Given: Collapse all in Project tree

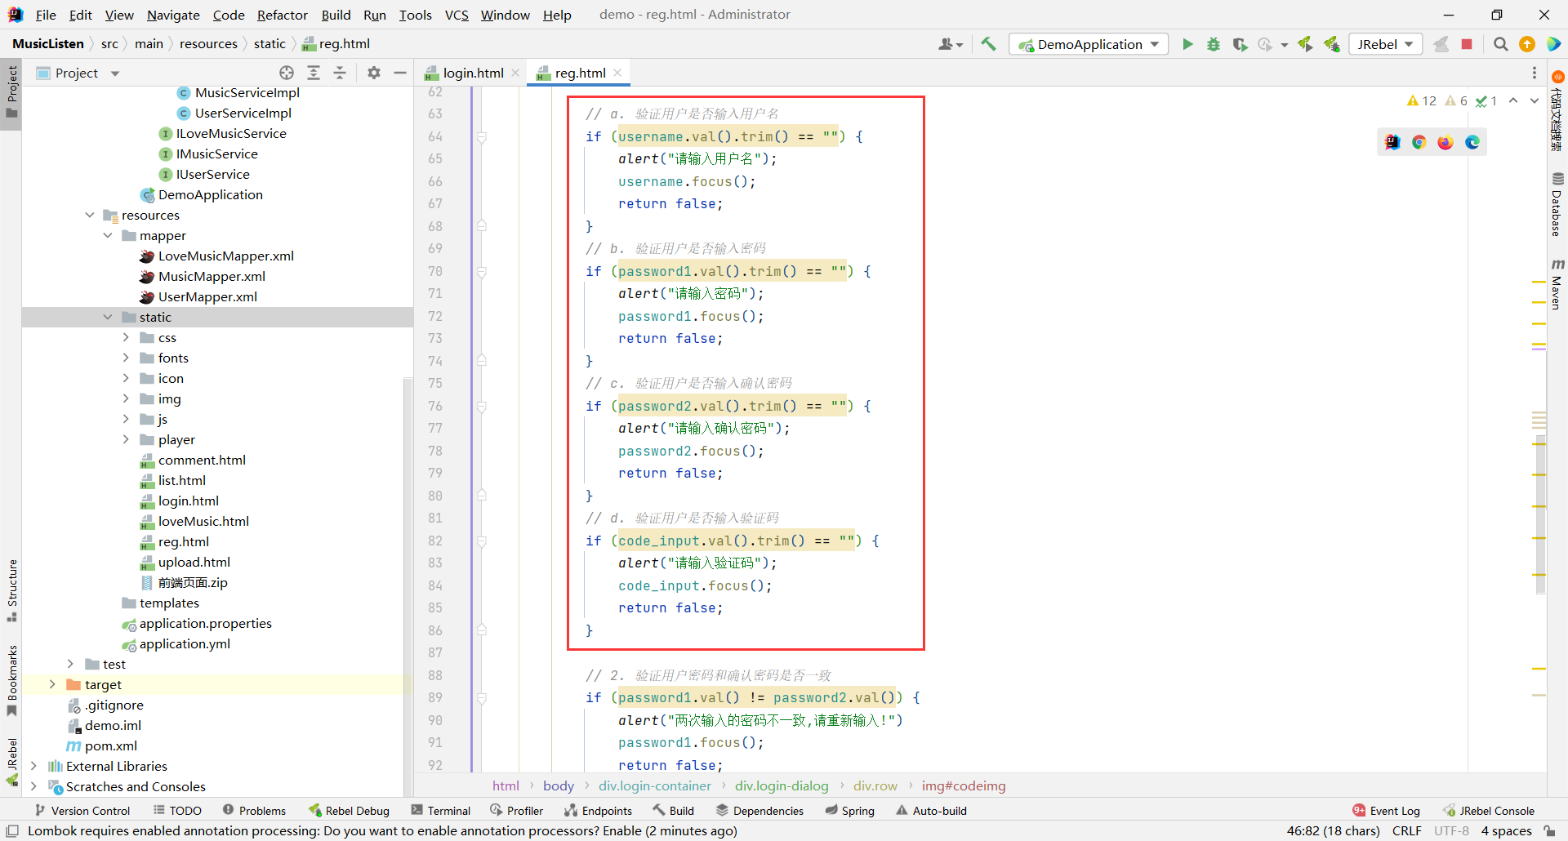Looking at the screenshot, I should [340, 73].
